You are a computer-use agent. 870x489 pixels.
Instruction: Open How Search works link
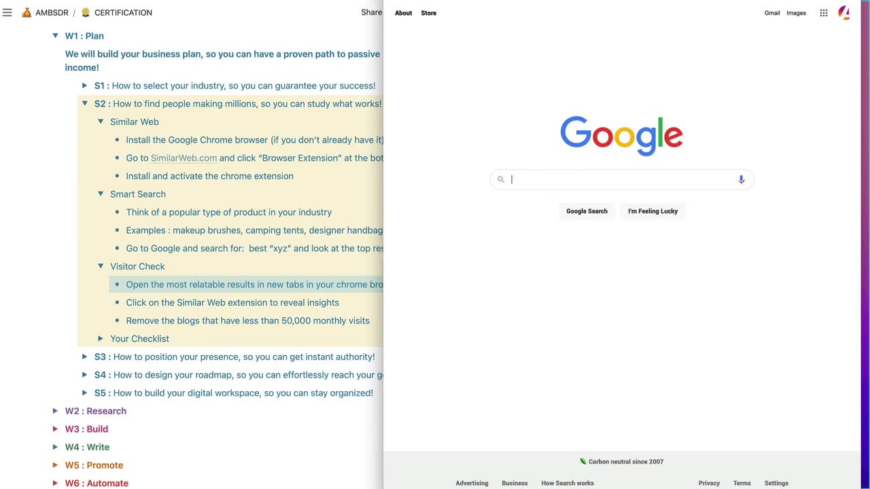tap(568, 483)
